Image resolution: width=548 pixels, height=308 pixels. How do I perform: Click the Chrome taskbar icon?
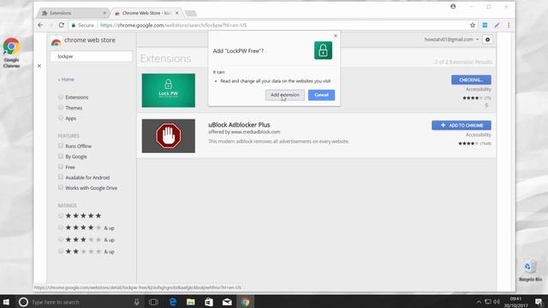click(245, 302)
